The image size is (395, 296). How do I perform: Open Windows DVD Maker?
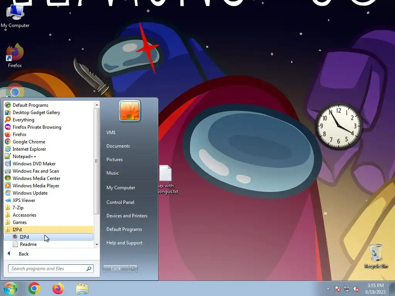tap(49, 163)
